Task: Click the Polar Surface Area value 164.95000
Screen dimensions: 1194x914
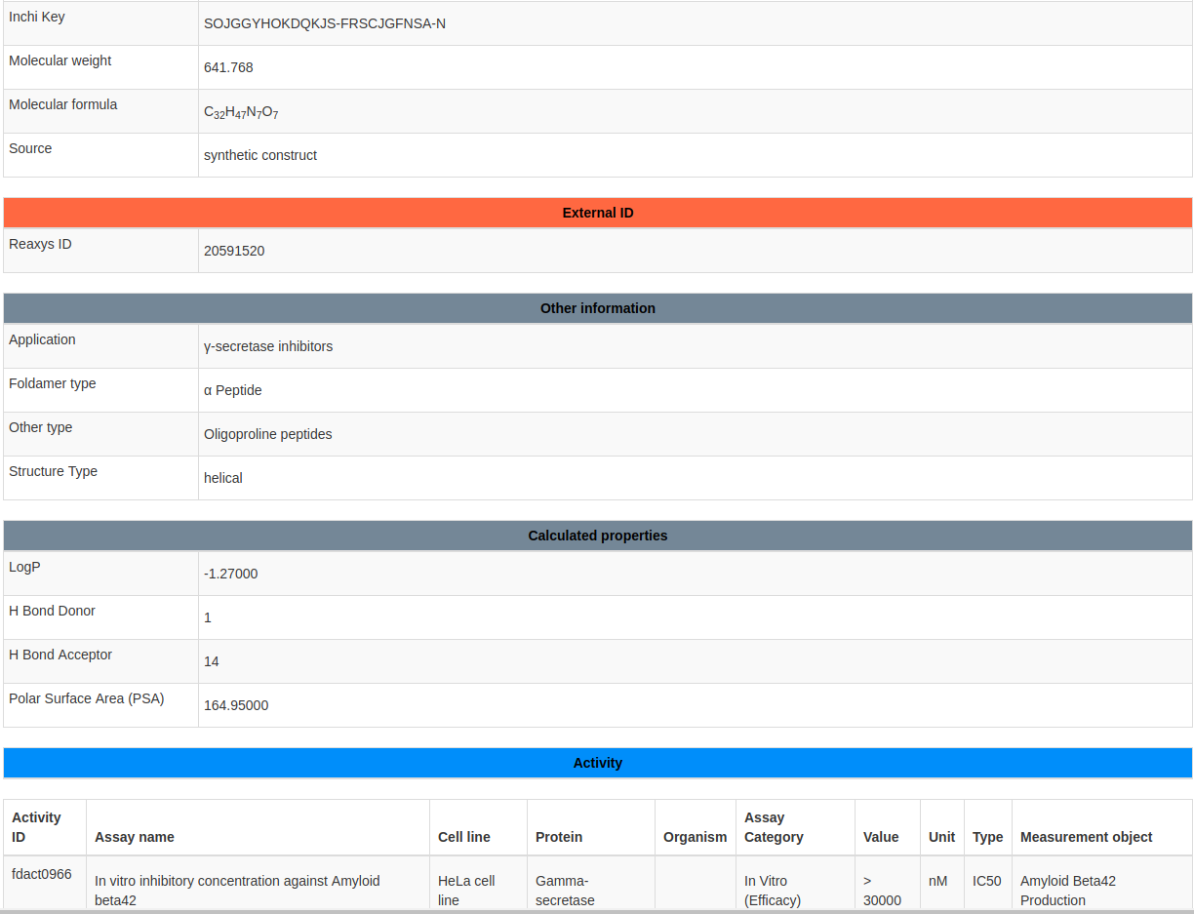Action: pos(236,705)
